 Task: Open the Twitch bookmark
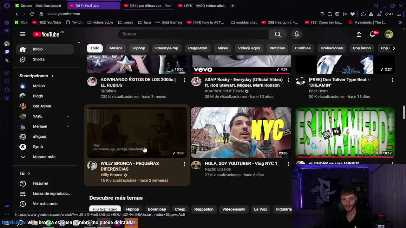point(74,22)
